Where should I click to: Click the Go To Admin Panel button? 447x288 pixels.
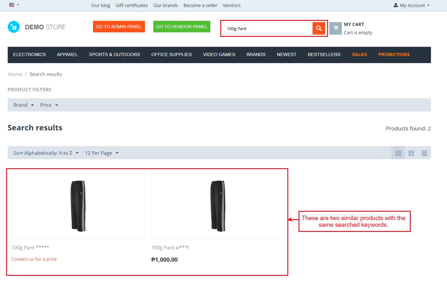tap(119, 27)
